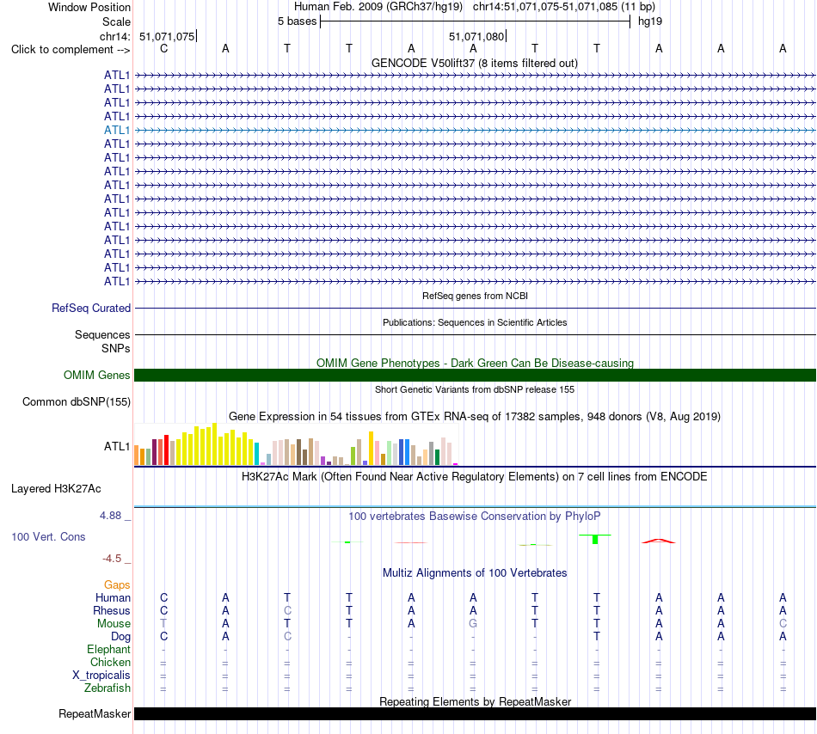817x734 pixels.
Task: Click the Layered H3K27Ac label
Action: coord(56,489)
